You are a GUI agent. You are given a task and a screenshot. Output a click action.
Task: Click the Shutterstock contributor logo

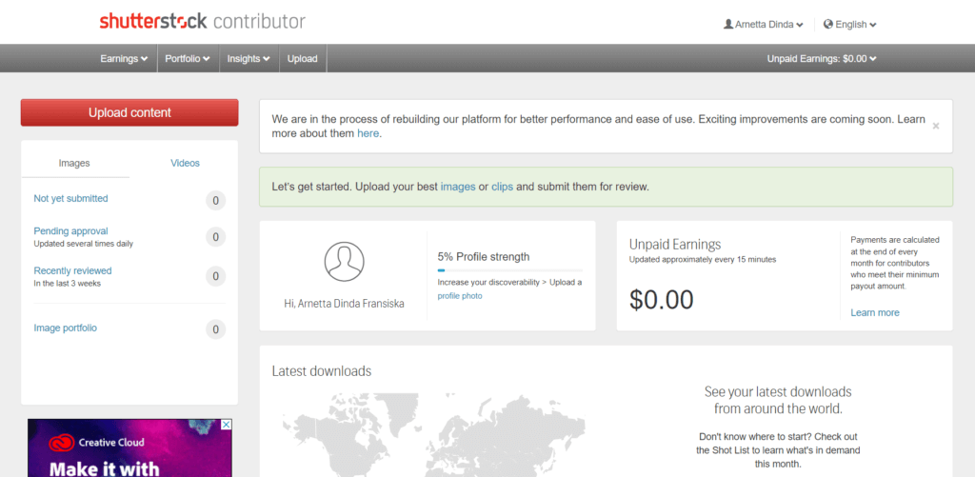[202, 21]
